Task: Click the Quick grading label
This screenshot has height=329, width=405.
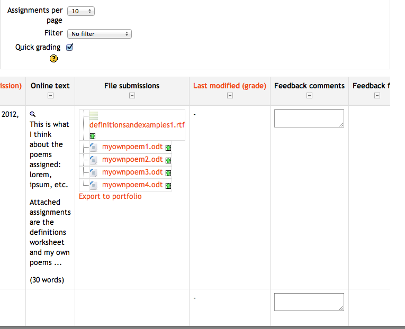Action: [38, 47]
